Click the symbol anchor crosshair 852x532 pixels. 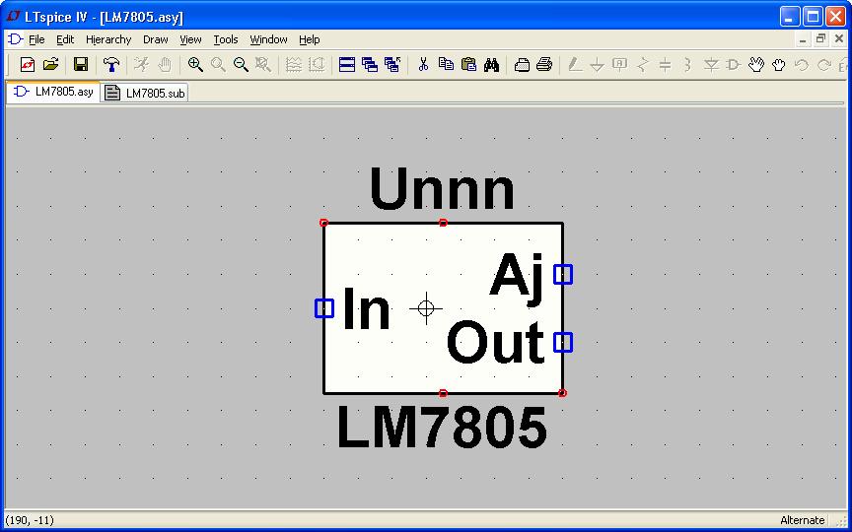(x=426, y=308)
